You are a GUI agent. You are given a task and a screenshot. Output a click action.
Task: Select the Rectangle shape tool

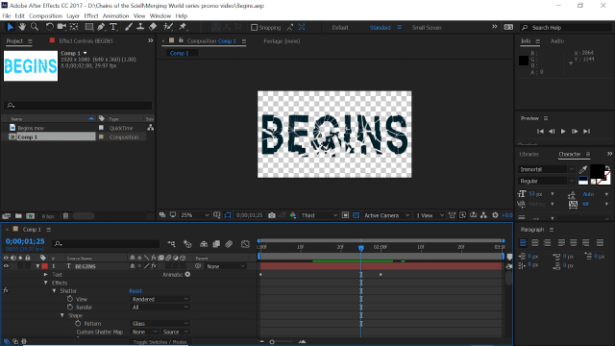tap(89, 27)
